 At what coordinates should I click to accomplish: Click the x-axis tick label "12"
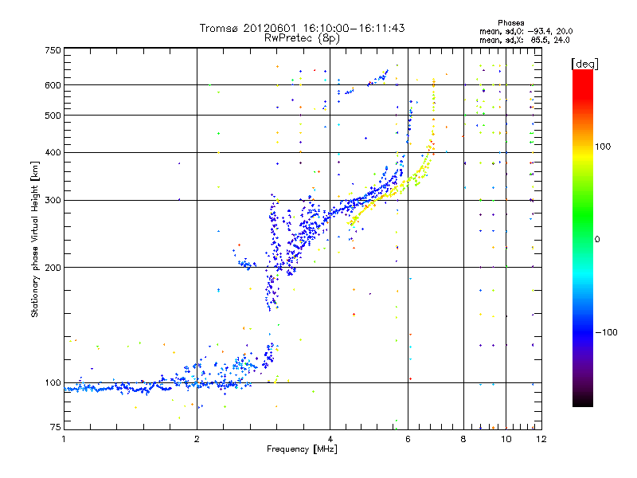tap(541, 439)
